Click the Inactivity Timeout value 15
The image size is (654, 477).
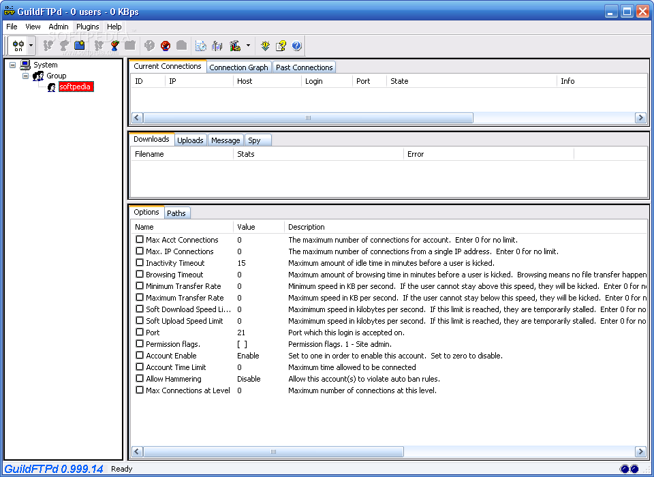pos(241,263)
